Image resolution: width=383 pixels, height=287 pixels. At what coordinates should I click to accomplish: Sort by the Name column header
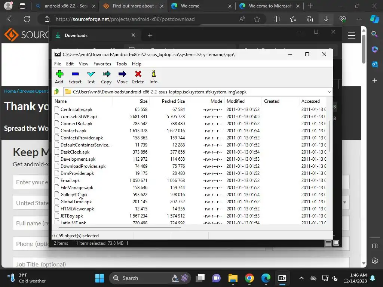pyautogui.click(x=82, y=101)
